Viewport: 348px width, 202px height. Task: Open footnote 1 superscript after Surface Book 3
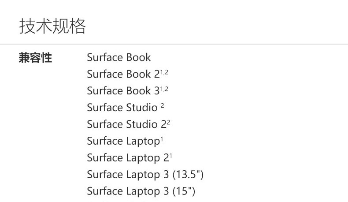point(162,89)
